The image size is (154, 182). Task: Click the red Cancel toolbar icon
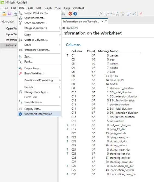(x=70, y=14)
